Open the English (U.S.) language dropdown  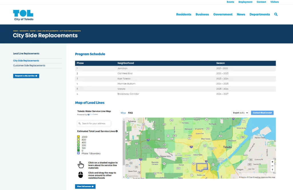[240, 113]
